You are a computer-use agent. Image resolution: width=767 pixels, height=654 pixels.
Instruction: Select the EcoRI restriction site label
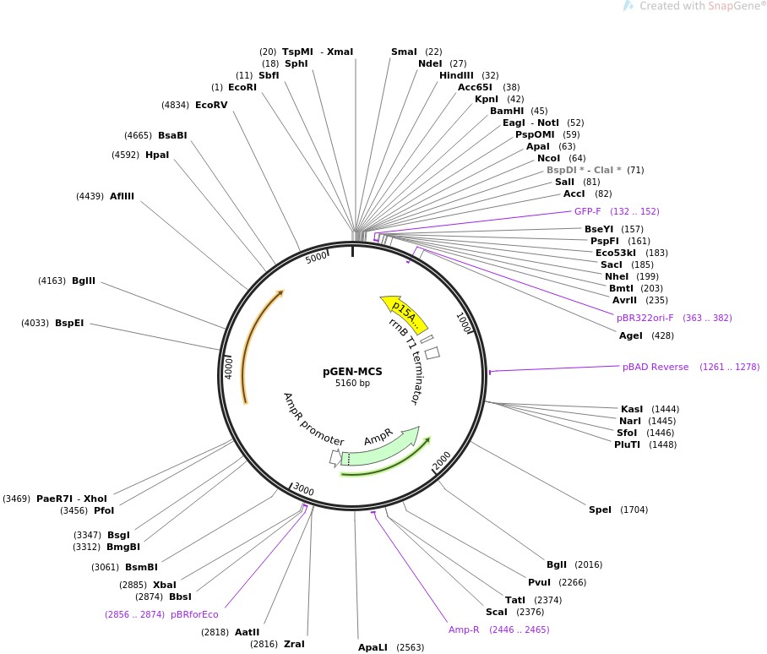[x=242, y=87]
